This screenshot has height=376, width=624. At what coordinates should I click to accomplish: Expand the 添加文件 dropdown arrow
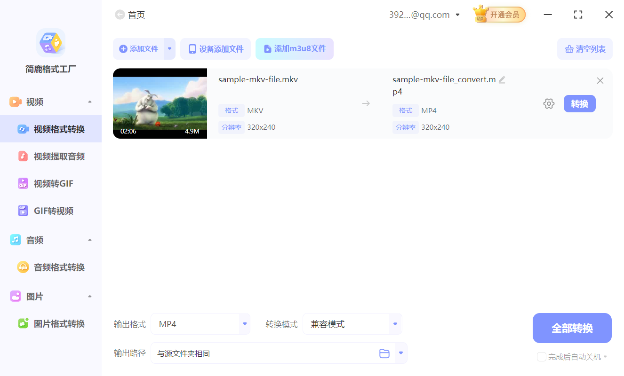coord(169,48)
